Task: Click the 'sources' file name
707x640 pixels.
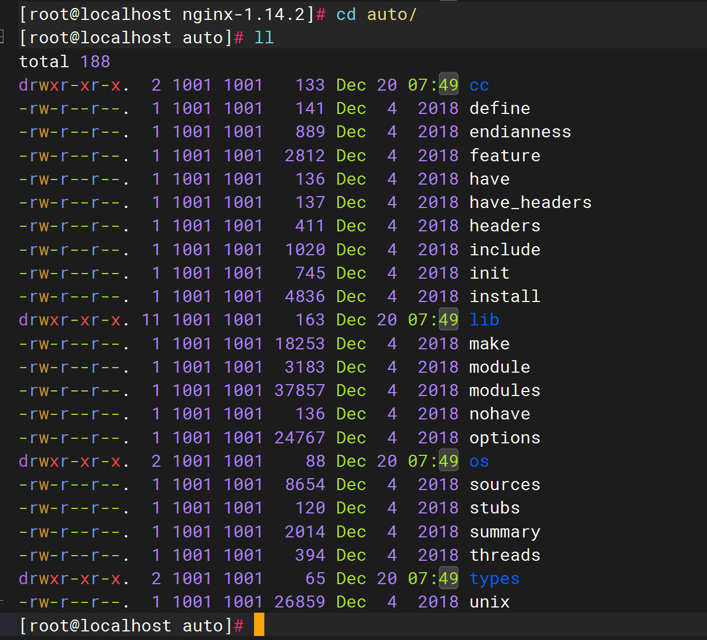Action: click(505, 484)
